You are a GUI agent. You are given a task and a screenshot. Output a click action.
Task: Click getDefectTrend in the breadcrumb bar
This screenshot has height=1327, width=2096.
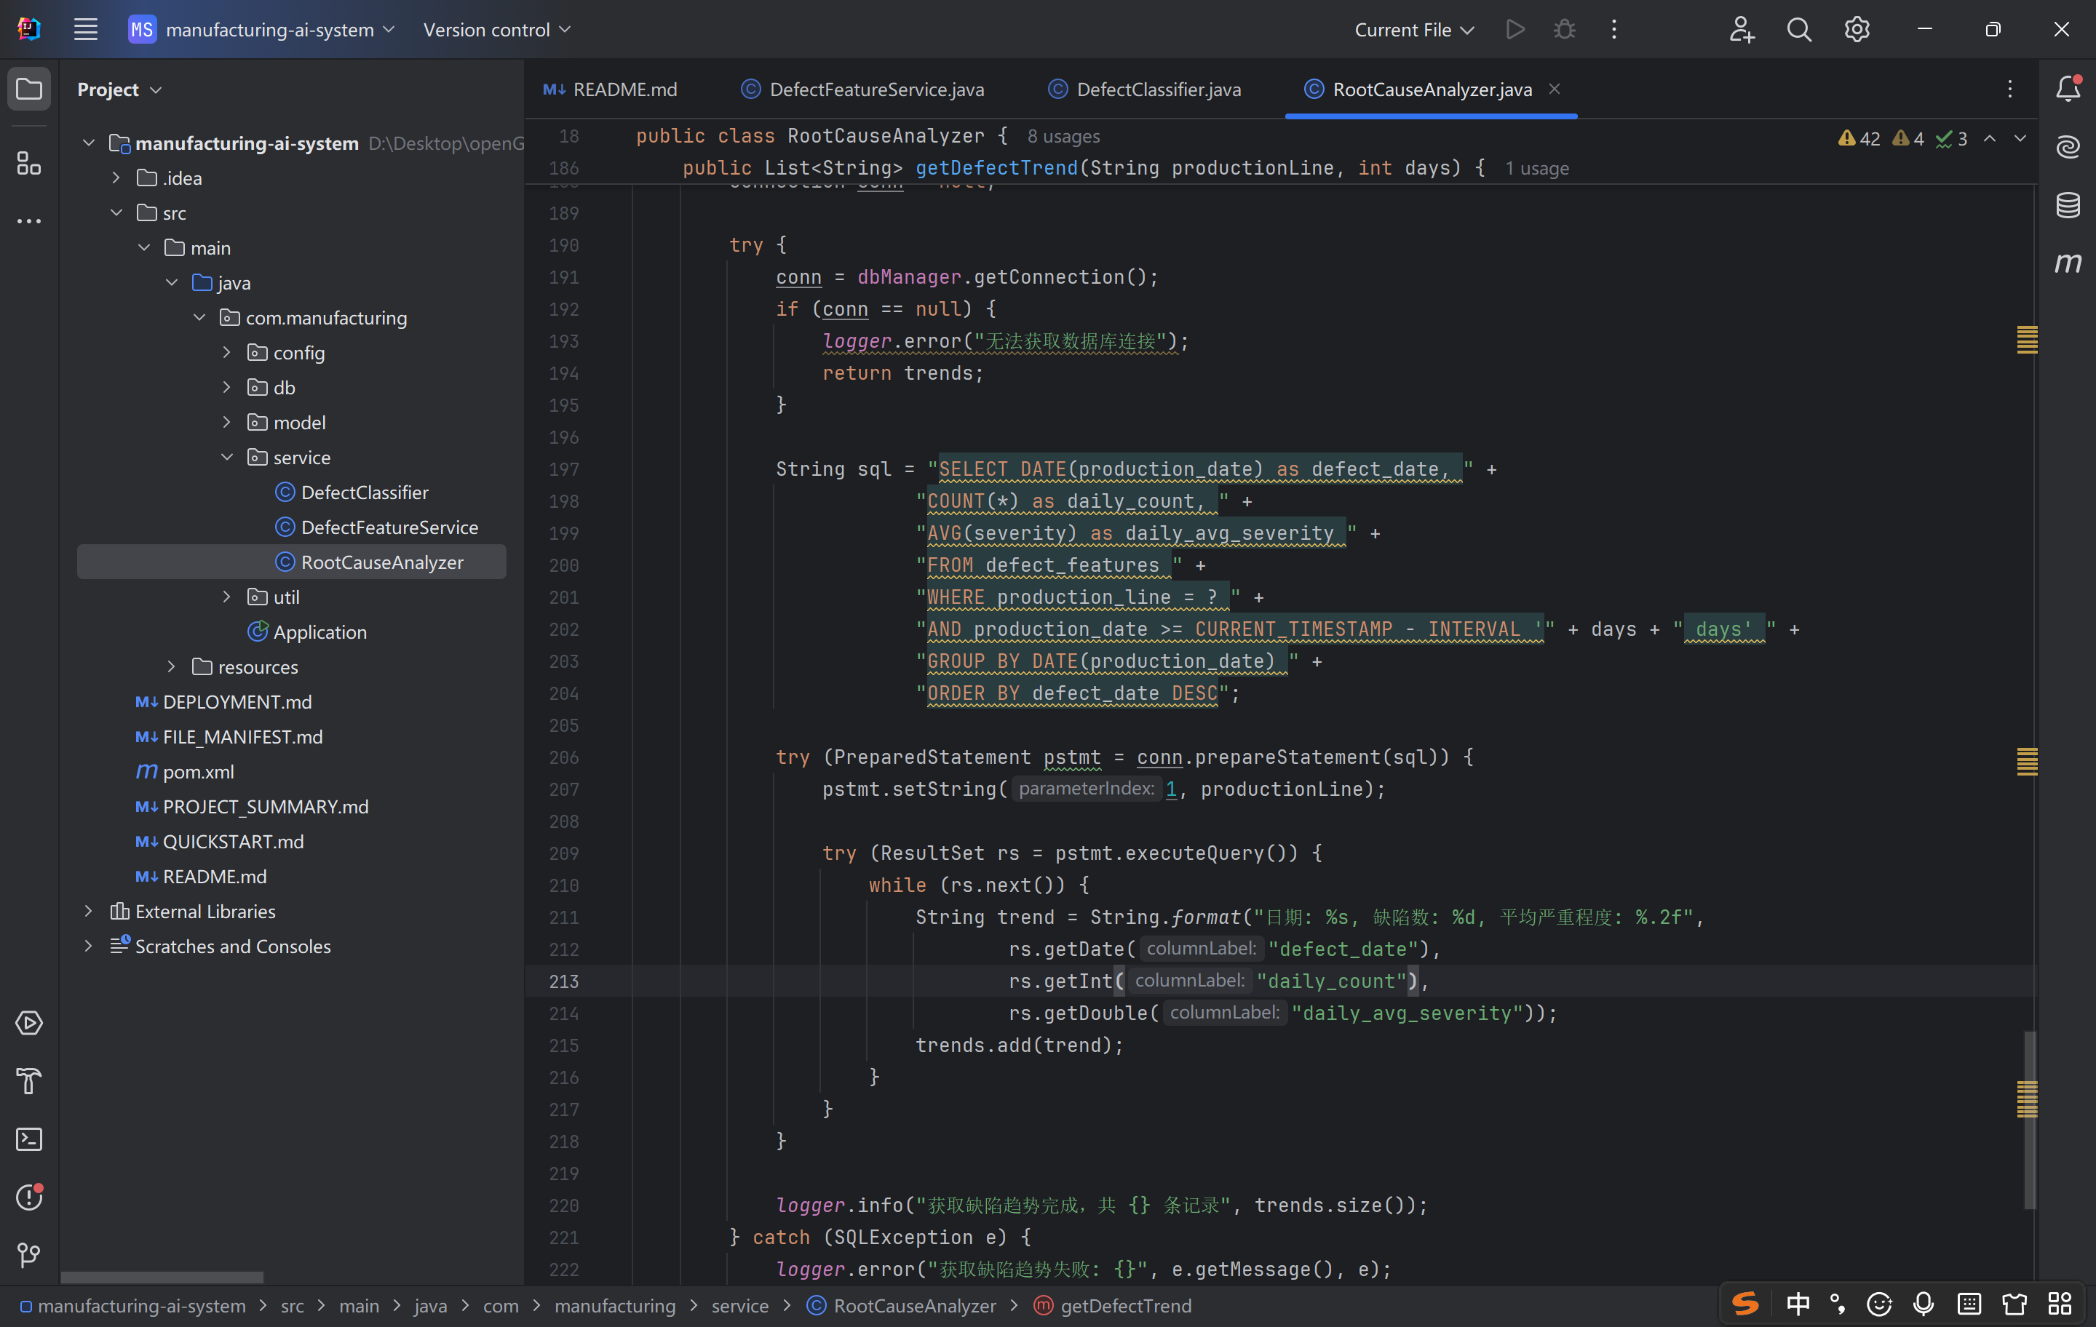(x=1124, y=1305)
